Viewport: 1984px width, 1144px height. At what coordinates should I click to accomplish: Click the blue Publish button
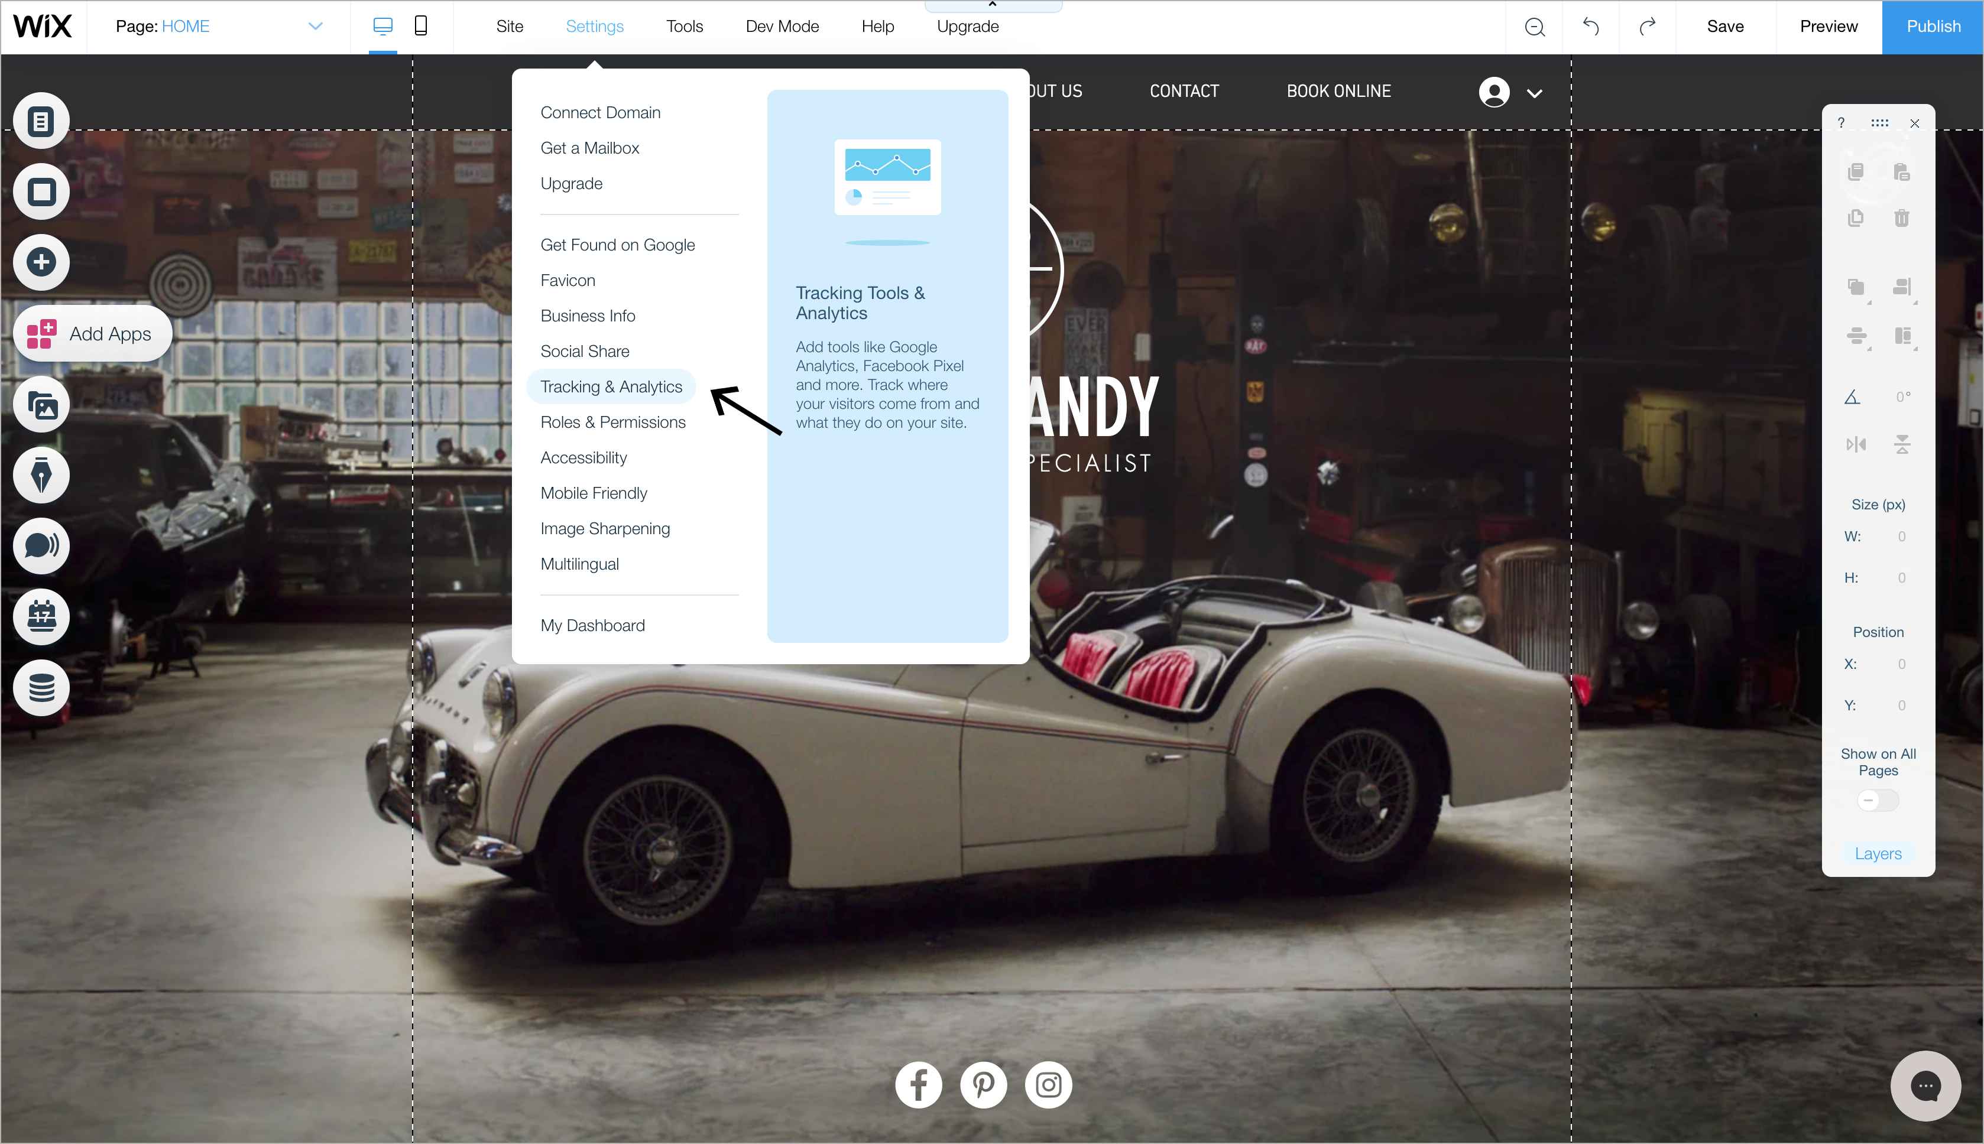pyautogui.click(x=1932, y=27)
